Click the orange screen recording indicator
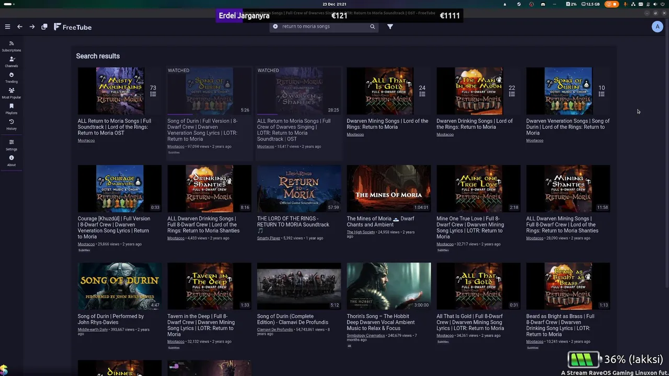This screenshot has height=376, width=669. point(612,4)
